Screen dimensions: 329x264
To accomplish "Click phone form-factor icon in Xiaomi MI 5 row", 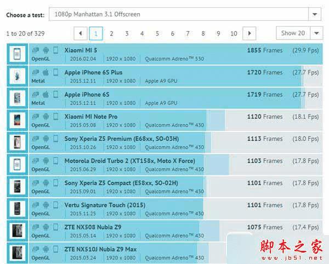I will 55,50.
